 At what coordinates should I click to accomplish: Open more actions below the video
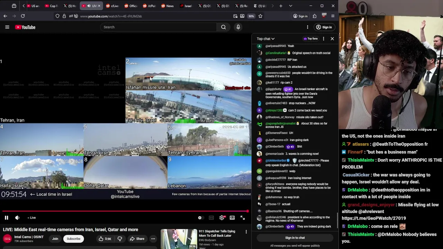coord(153,239)
